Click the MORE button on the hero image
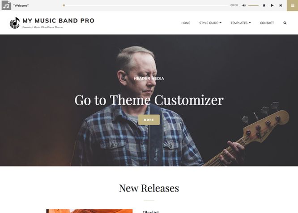 coord(149,120)
